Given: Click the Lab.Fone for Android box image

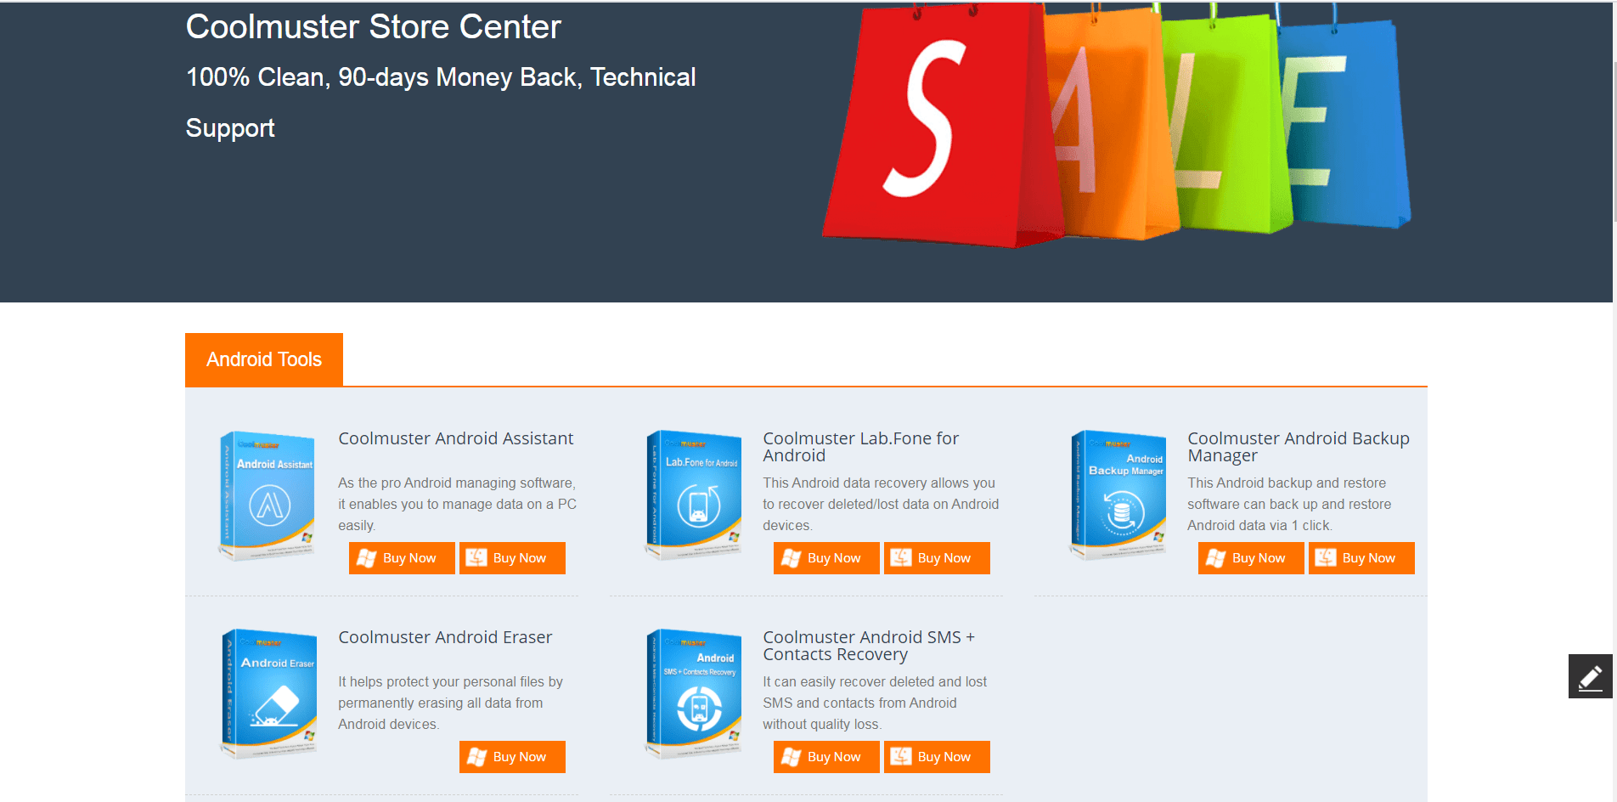Looking at the screenshot, I should click(x=693, y=495).
